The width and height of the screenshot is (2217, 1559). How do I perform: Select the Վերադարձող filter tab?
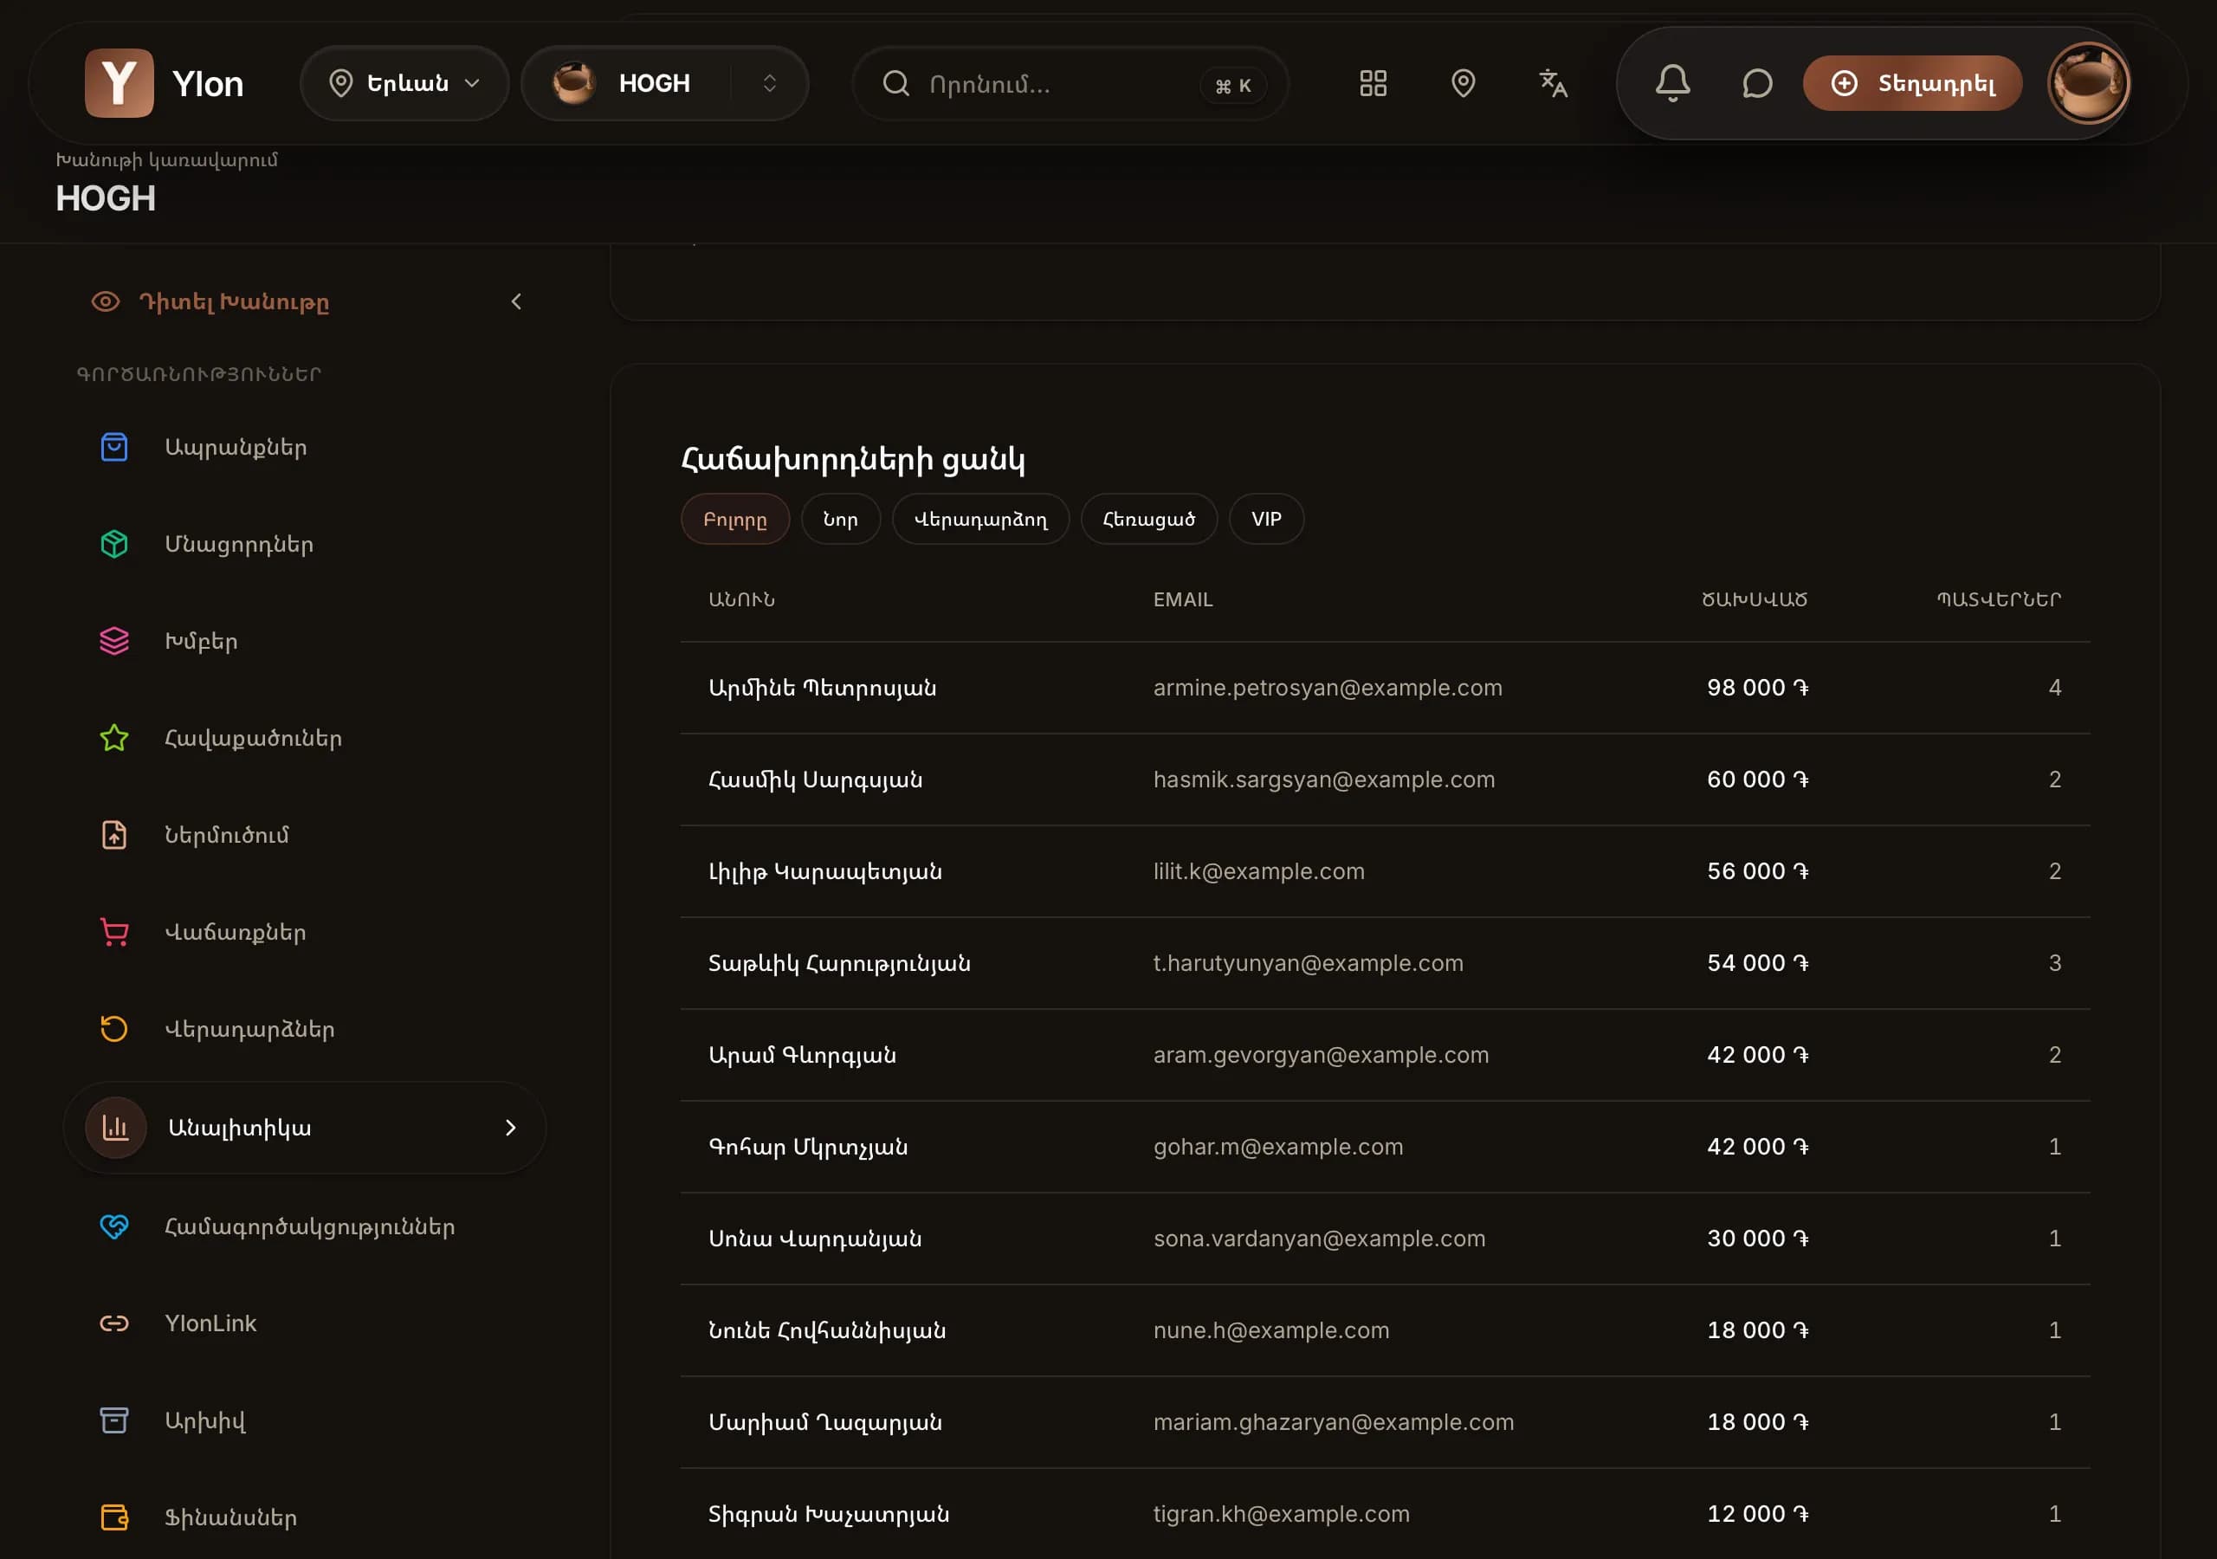coord(980,519)
